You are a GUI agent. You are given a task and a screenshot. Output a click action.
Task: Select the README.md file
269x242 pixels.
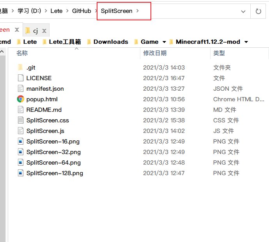(x=44, y=110)
